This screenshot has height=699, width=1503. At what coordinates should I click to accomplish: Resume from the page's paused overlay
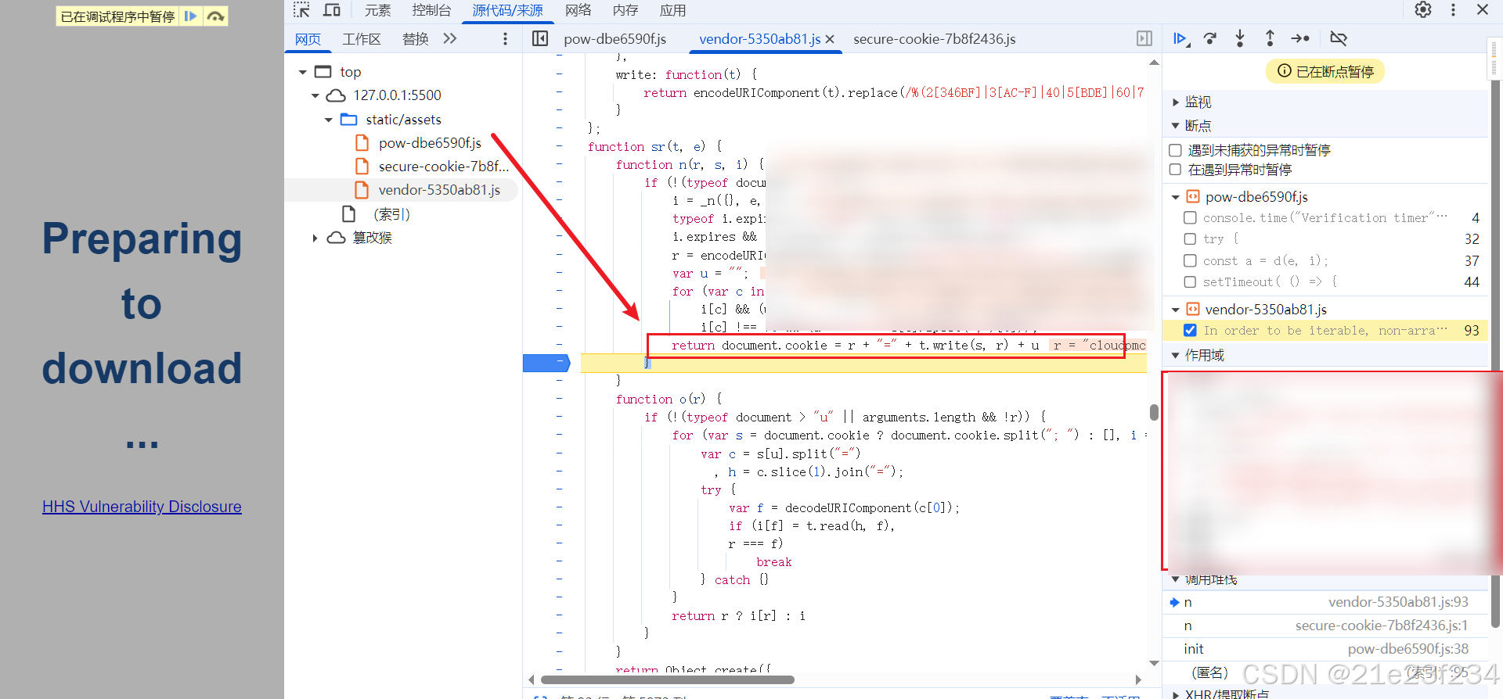[190, 16]
